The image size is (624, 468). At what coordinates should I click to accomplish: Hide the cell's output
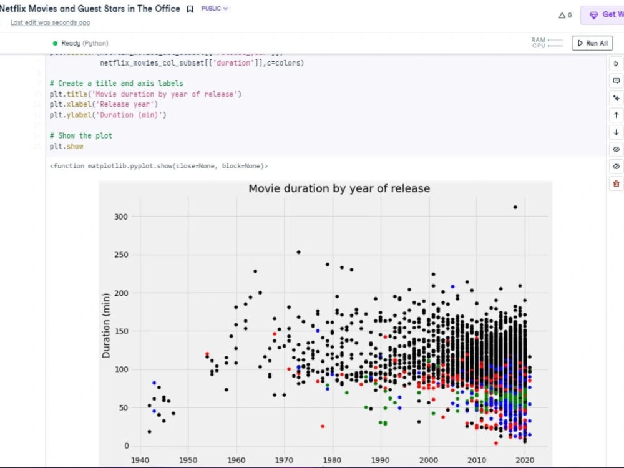click(616, 166)
